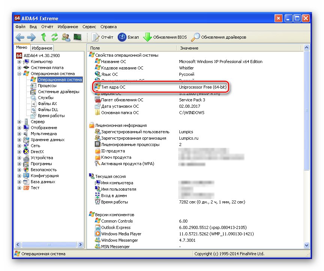Click the Программы tree icon
This screenshot has height=271, width=324.
(x=26, y=164)
